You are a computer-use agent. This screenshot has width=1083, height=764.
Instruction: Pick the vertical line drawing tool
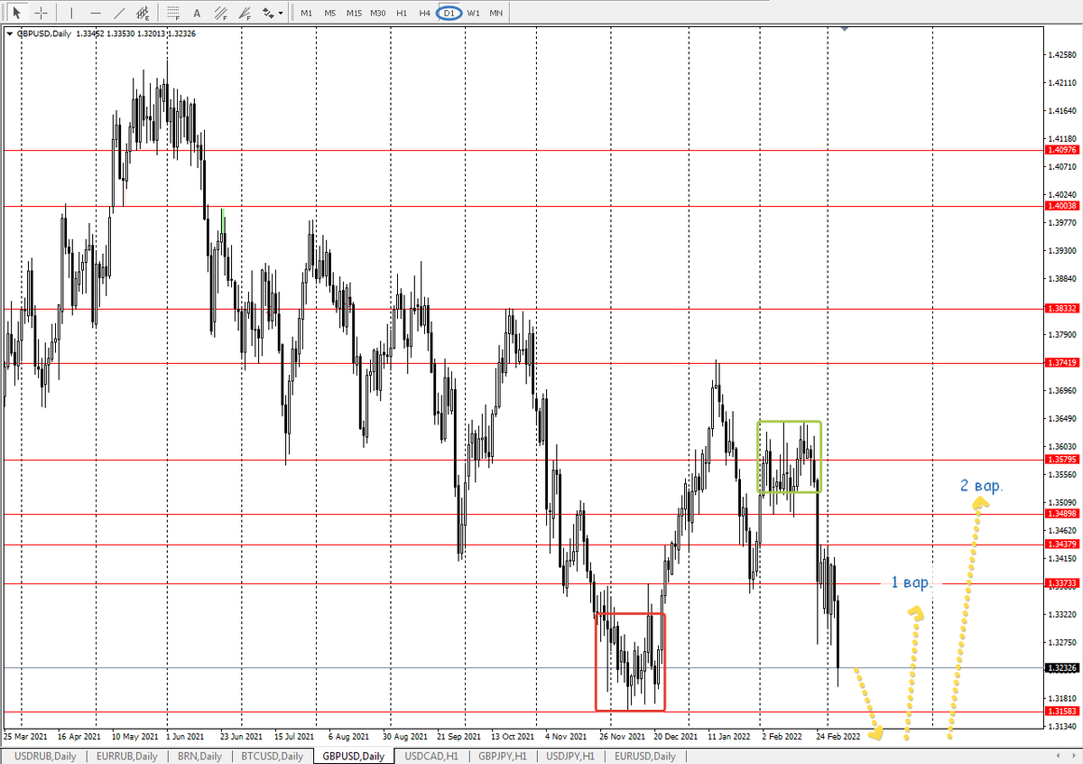pos(70,13)
